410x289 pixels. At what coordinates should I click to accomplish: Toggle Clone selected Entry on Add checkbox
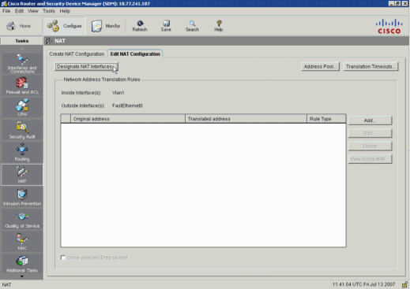[x=63, y=258]
